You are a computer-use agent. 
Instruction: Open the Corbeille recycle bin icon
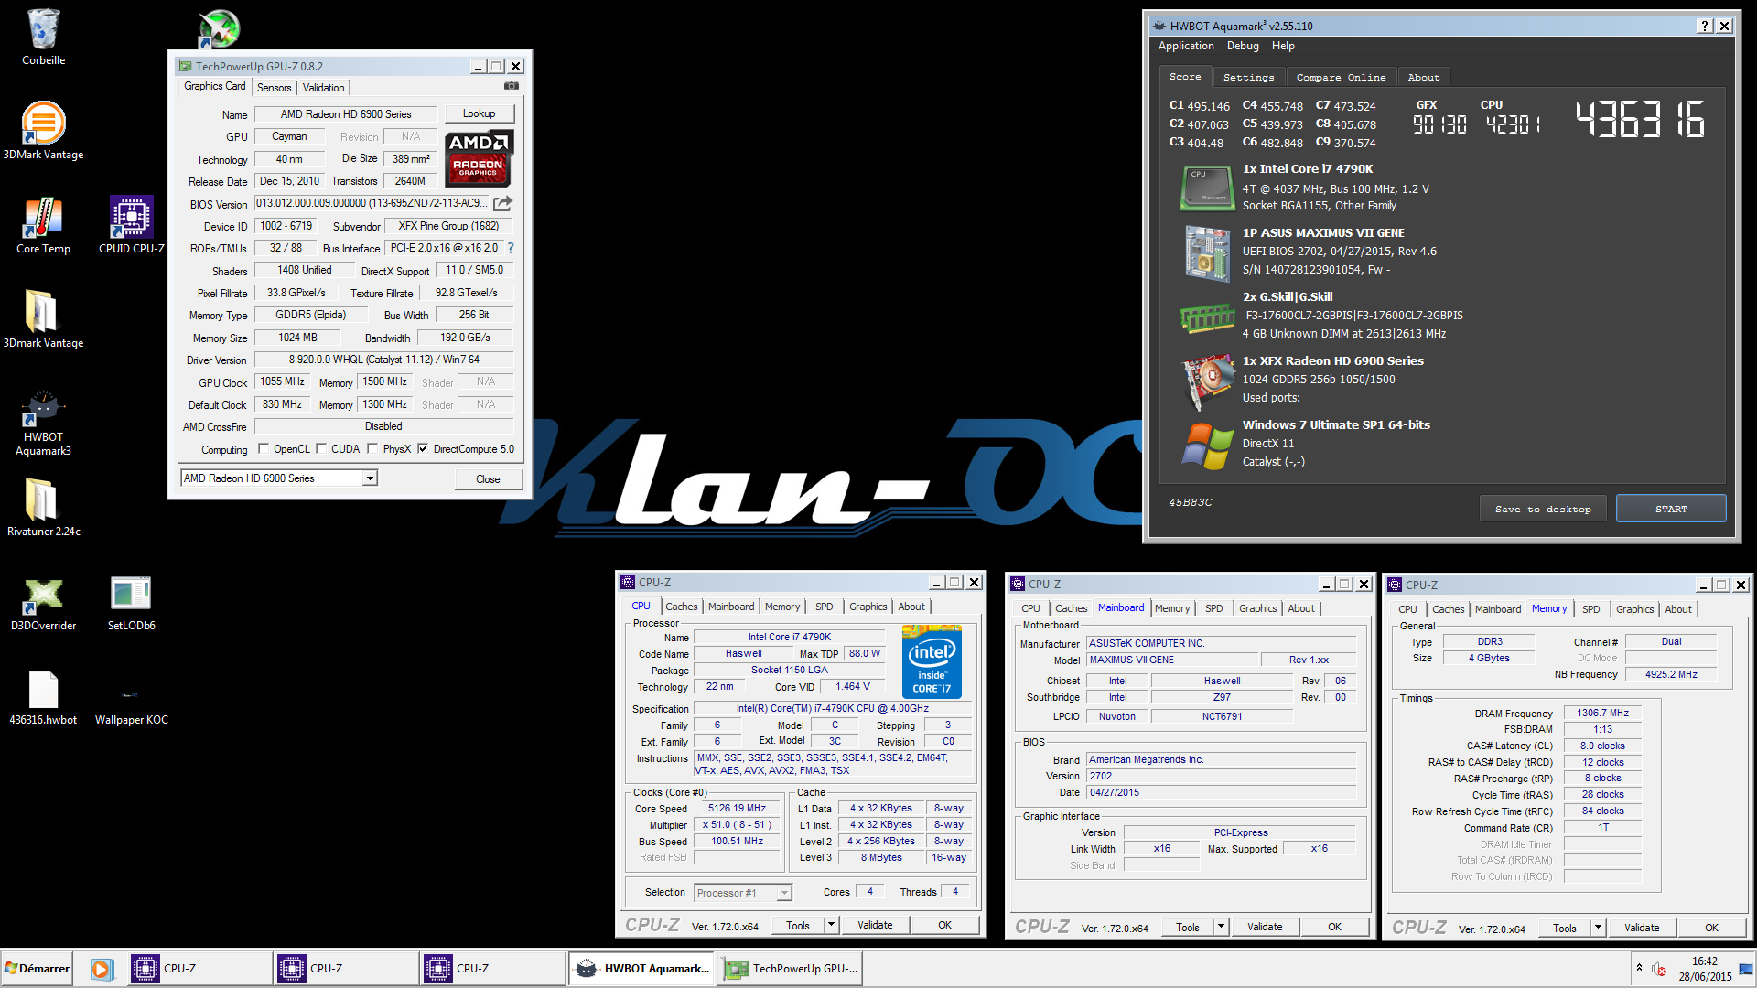tap(43, 37)
